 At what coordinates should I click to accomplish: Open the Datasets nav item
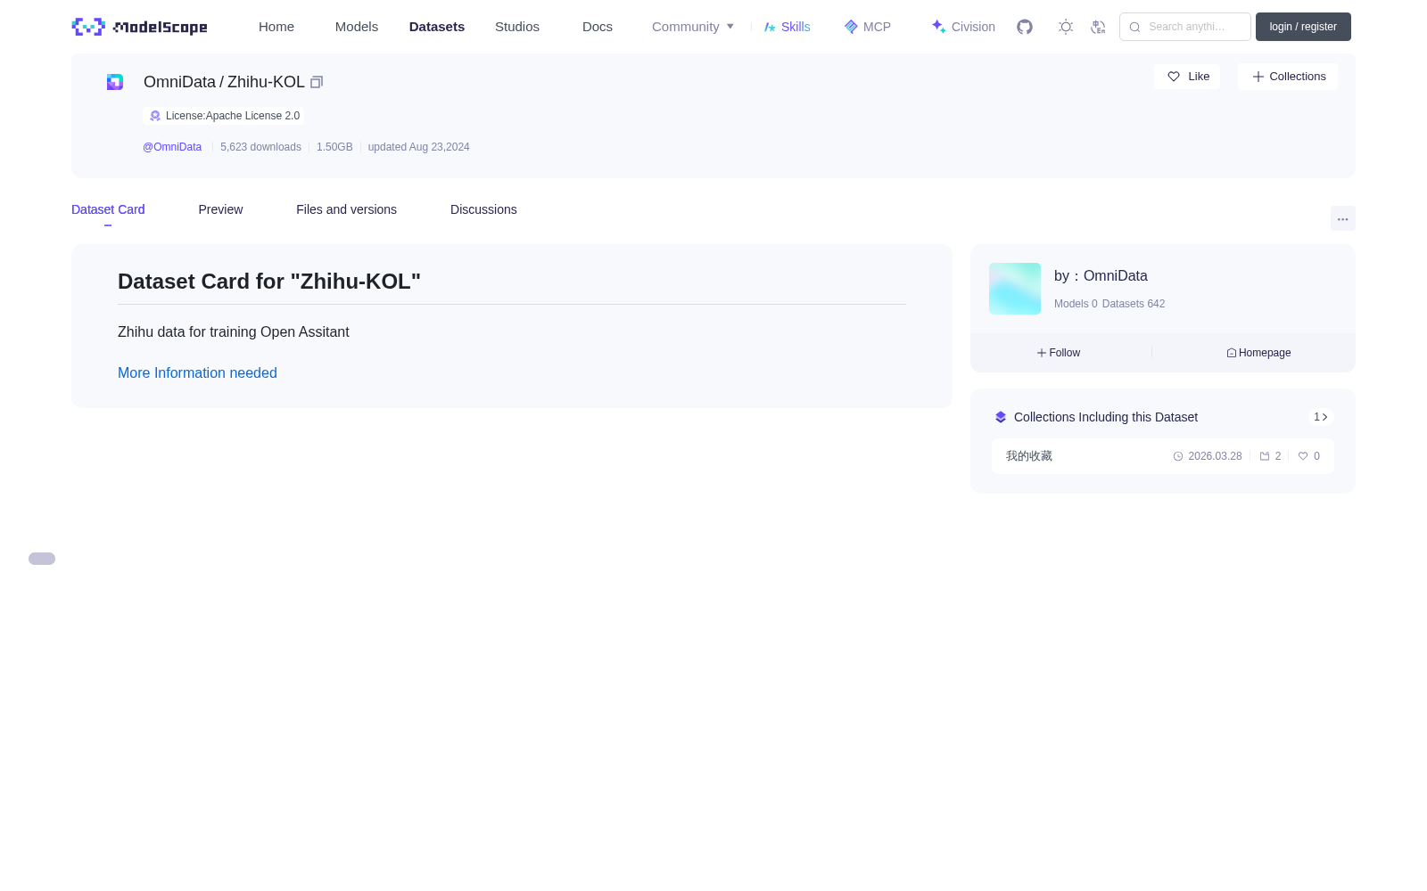(x=437, y=27)
